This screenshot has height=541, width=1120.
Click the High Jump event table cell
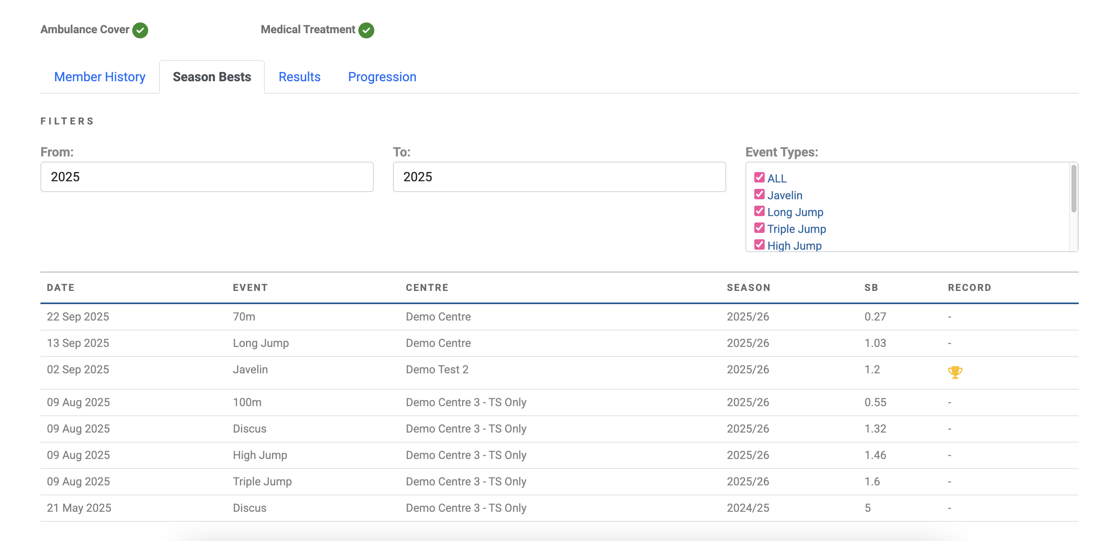[x=260, y=455]
